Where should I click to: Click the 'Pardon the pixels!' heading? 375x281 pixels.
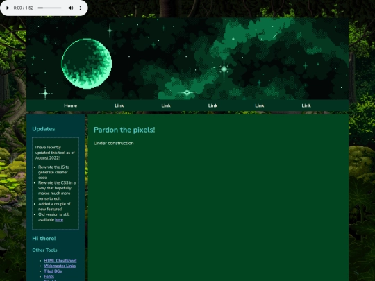tap(124, 130)
